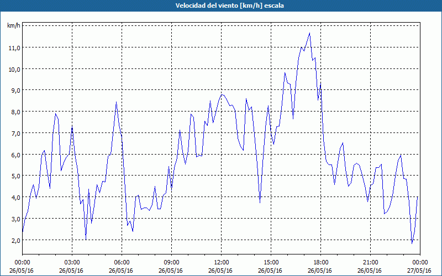Screen dimensions: 442x276
Task: Click the 00:00 time label dated 26/05/16
Action: 22,263
